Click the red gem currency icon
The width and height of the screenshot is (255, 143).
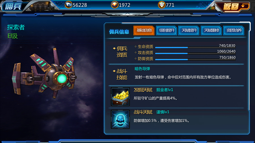tap(115, 5)
